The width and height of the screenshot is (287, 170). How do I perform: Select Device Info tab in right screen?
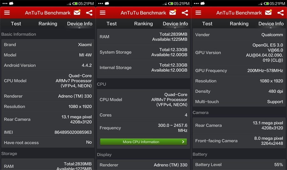tap(271, 24)
